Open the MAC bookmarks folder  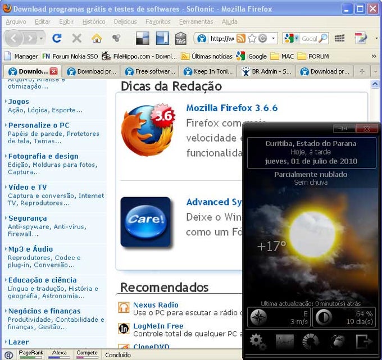pos(282,56)
